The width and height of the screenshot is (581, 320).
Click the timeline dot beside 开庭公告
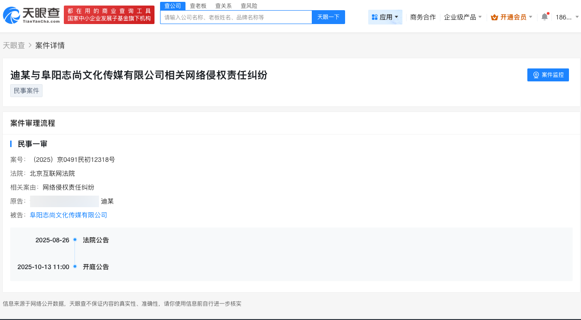click(74, 267)
